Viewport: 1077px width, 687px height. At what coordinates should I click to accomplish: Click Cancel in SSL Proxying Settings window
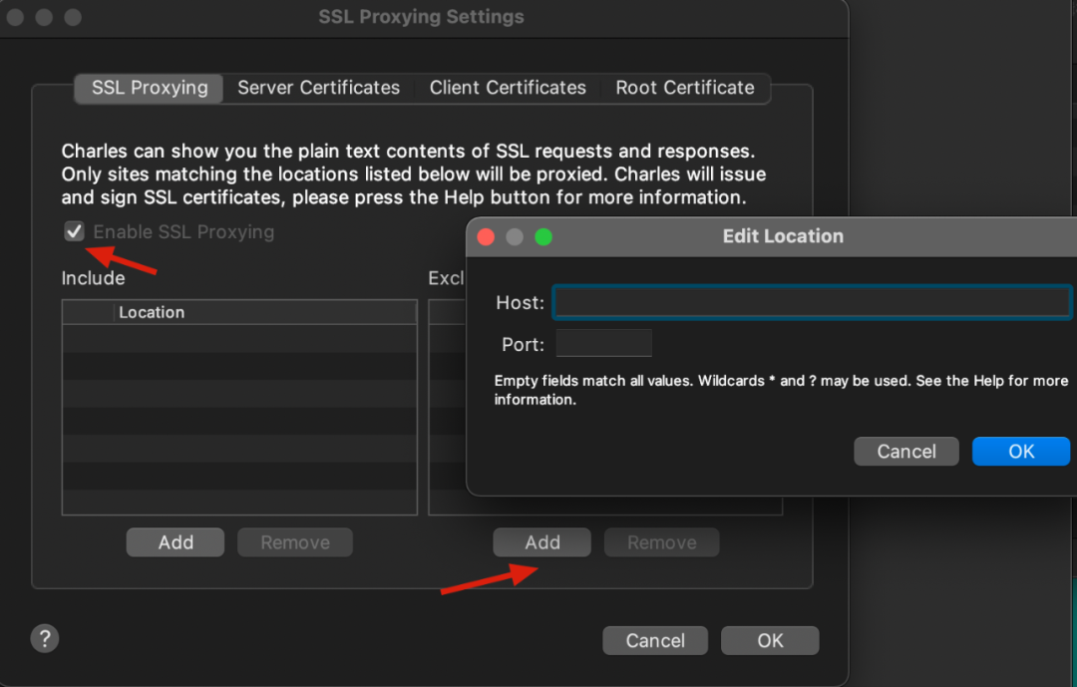[x=655, y=640]
